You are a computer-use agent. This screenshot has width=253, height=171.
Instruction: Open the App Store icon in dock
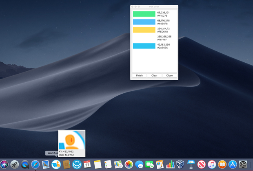[x=233, y=164]
